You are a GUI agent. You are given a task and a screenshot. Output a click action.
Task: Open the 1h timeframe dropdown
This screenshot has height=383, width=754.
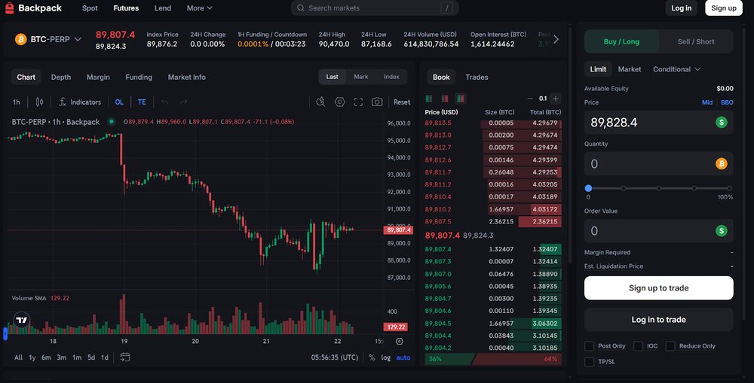pos(17,102)
